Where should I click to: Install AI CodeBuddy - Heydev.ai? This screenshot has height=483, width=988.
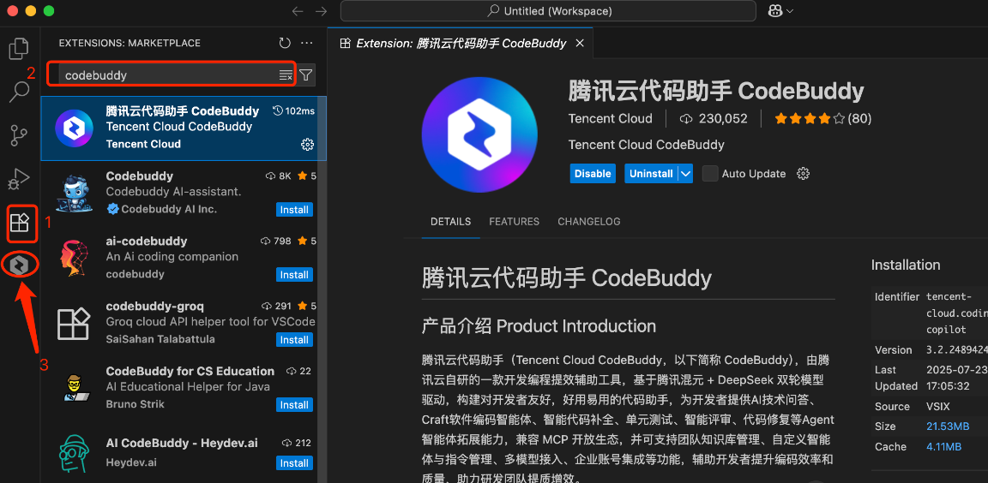click(x=294, y=462)
